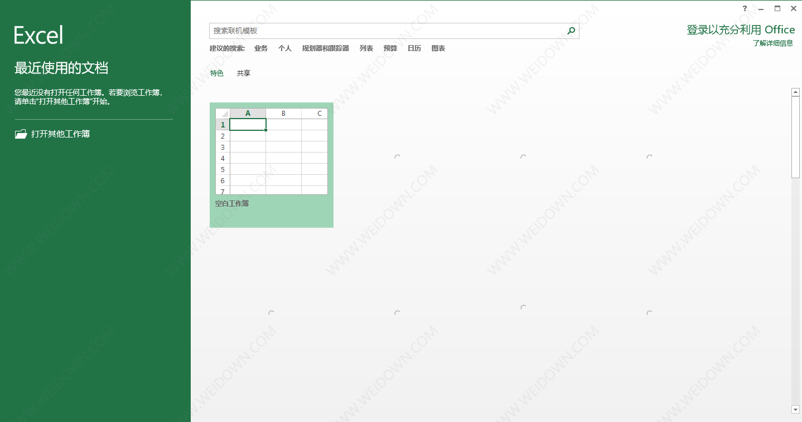Click the vertical scrollbar thumb

coord(796,137)
